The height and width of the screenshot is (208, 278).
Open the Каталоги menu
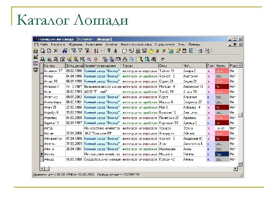[58, 44]
